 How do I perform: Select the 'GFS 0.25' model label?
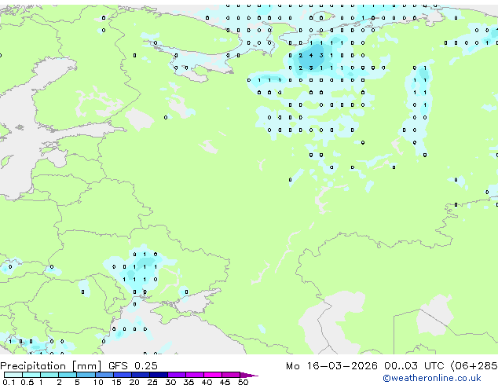[x=133, y=366]
